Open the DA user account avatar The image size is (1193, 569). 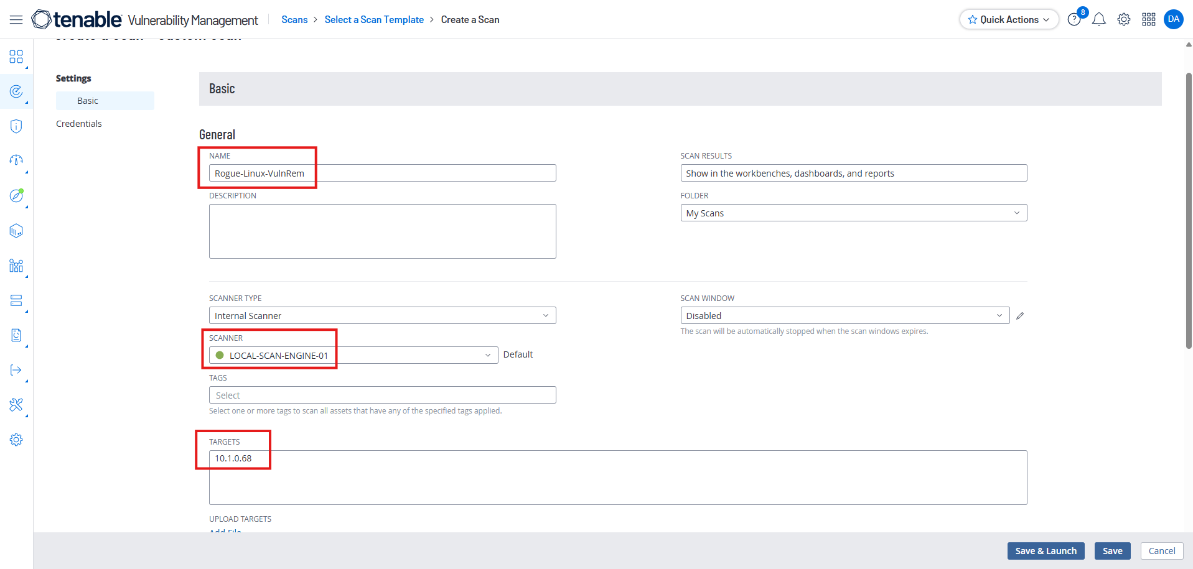point(1174,19)
